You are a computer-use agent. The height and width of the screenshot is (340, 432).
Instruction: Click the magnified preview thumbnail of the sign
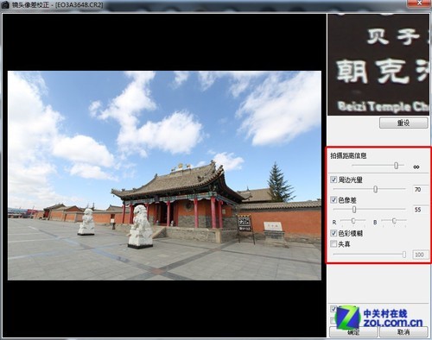(x=378, y=66)
